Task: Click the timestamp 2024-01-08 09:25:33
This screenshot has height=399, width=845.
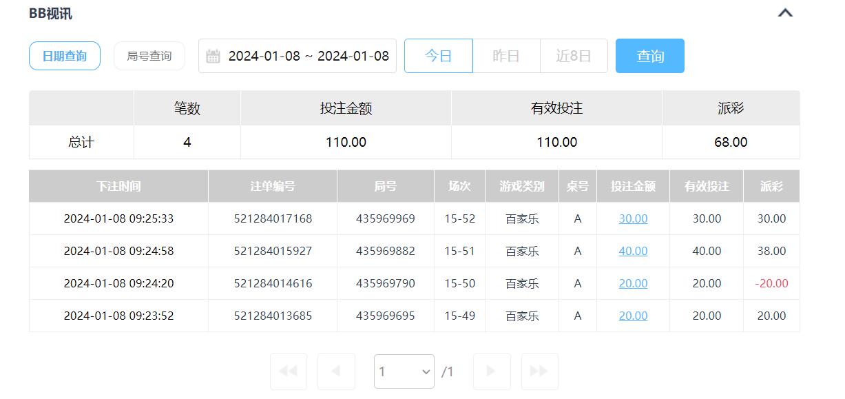Action: (x=118, y=218)
